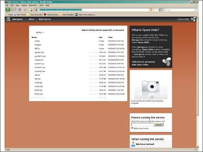Click the gander.cpr file name
This screenshot has width=203, height=152.
[x=39, y=52]
